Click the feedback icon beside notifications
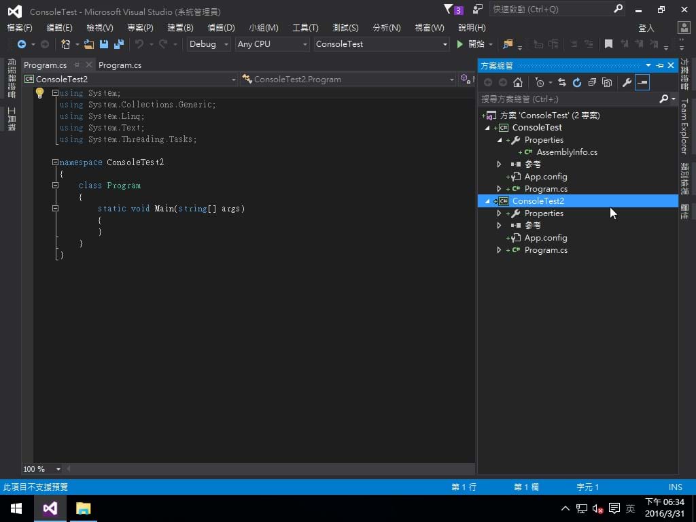 [x=478, y=9]
